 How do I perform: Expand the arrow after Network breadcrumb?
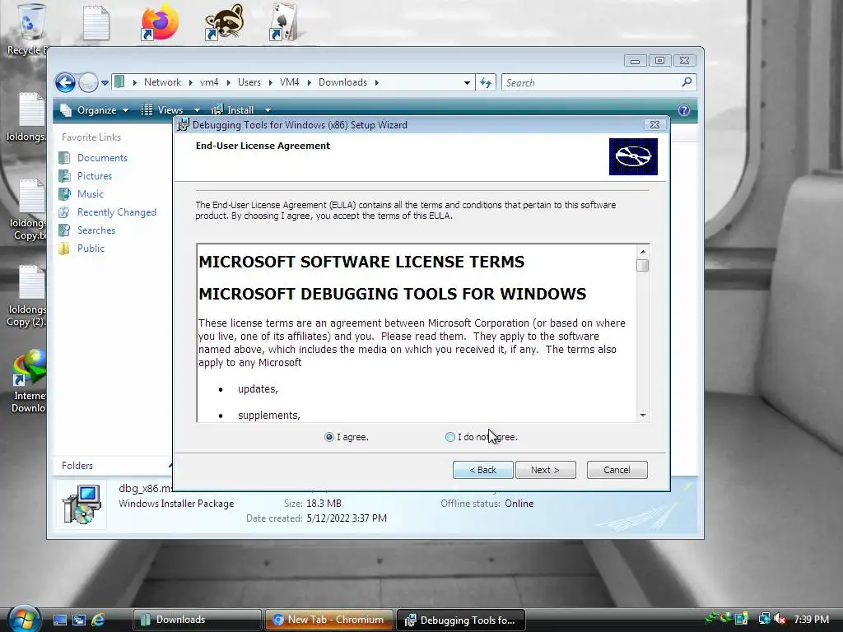(x=190, y=82)
